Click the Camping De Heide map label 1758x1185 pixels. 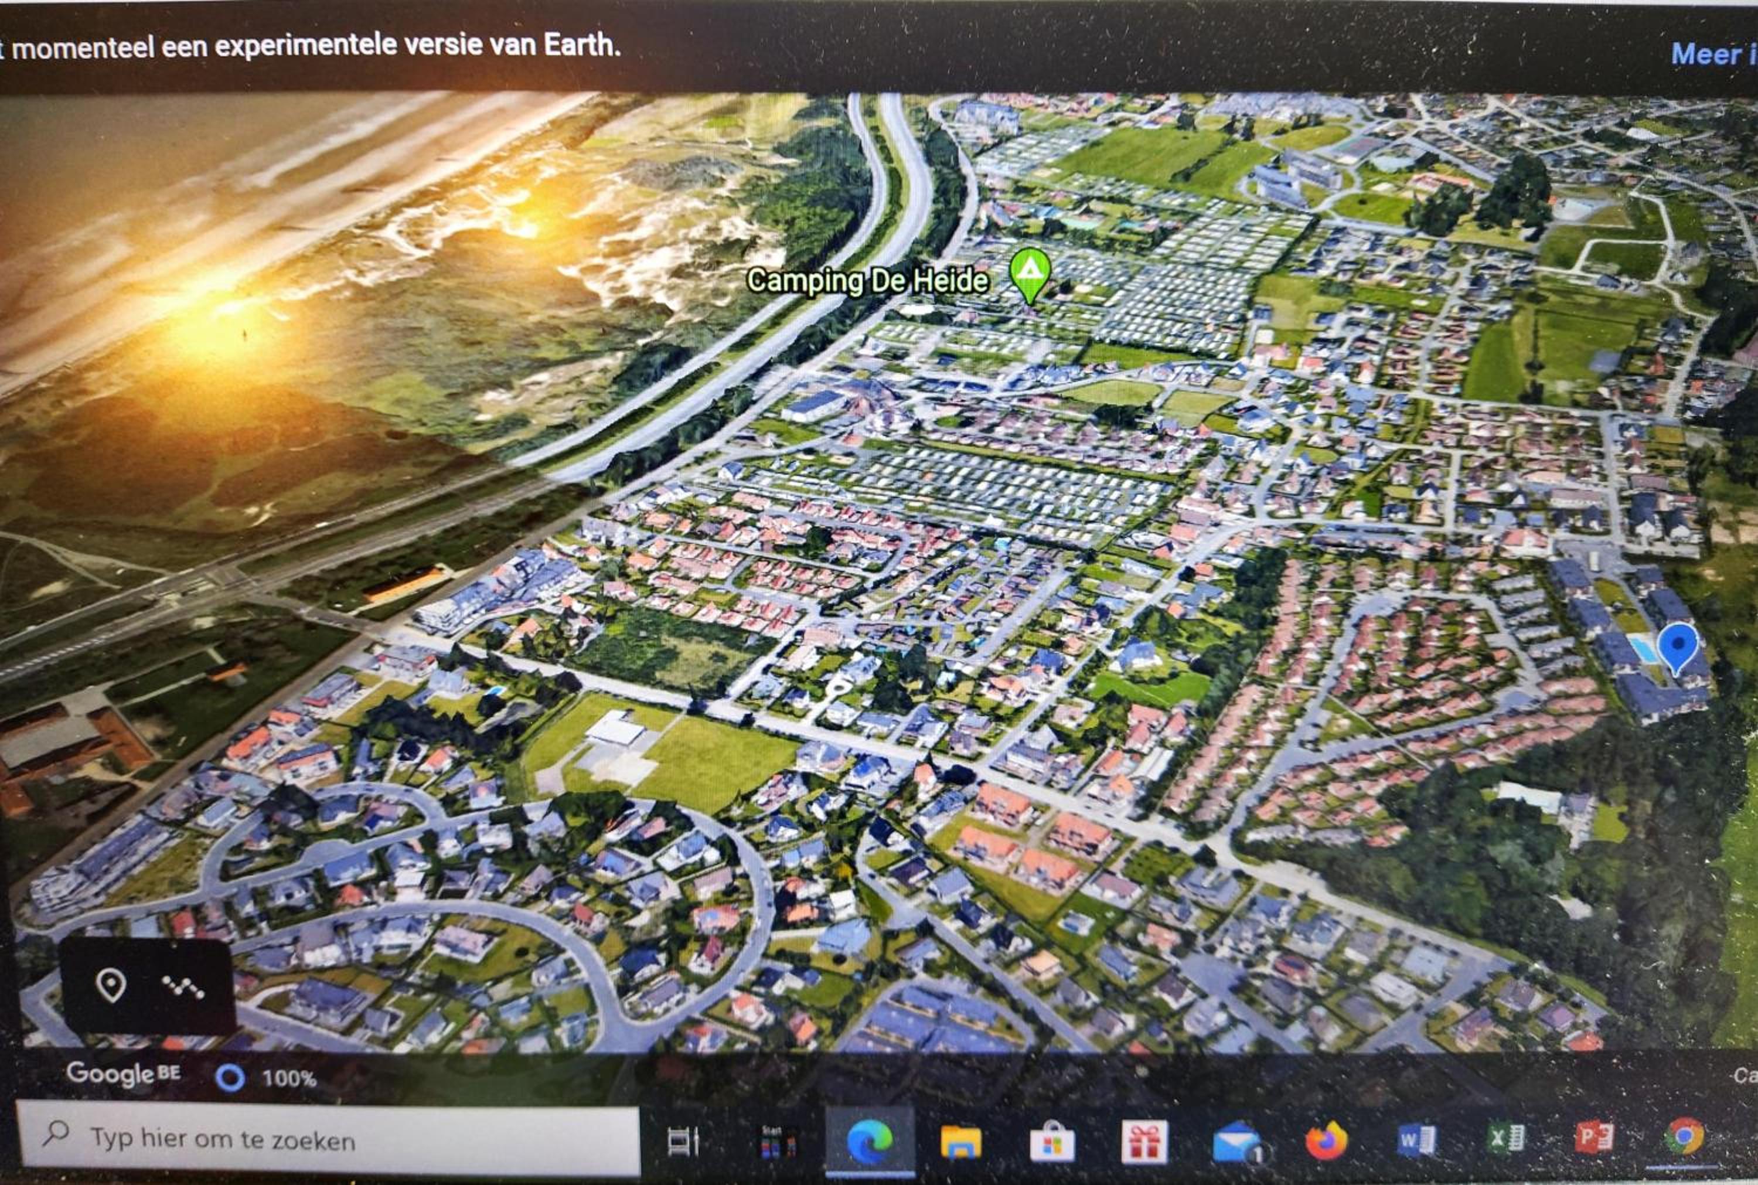[867, 281]
